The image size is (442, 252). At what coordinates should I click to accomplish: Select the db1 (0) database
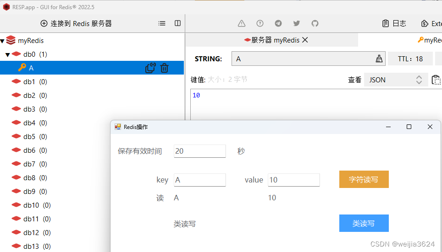[x=35, y=81]
